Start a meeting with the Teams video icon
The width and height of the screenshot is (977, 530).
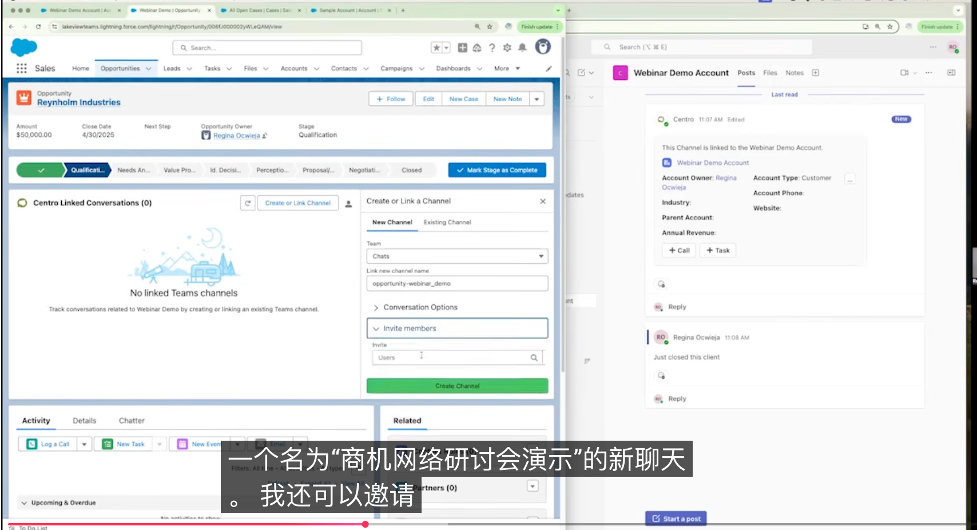904,73
